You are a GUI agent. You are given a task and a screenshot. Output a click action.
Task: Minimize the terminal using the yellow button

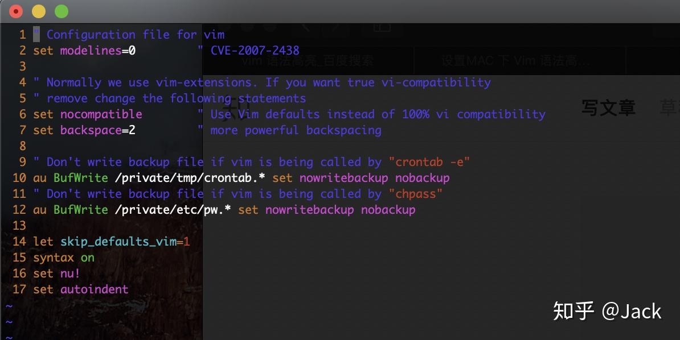pyautogui.click(x=39, y=11)
